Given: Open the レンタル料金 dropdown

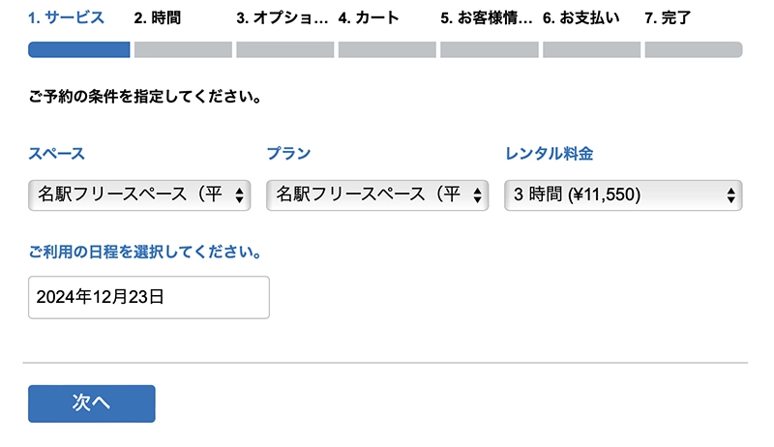Looking at the screenshot, I should pos(623,194).
